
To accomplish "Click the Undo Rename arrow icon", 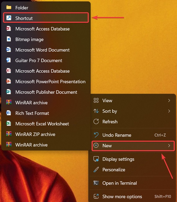I will coord(96,135).
